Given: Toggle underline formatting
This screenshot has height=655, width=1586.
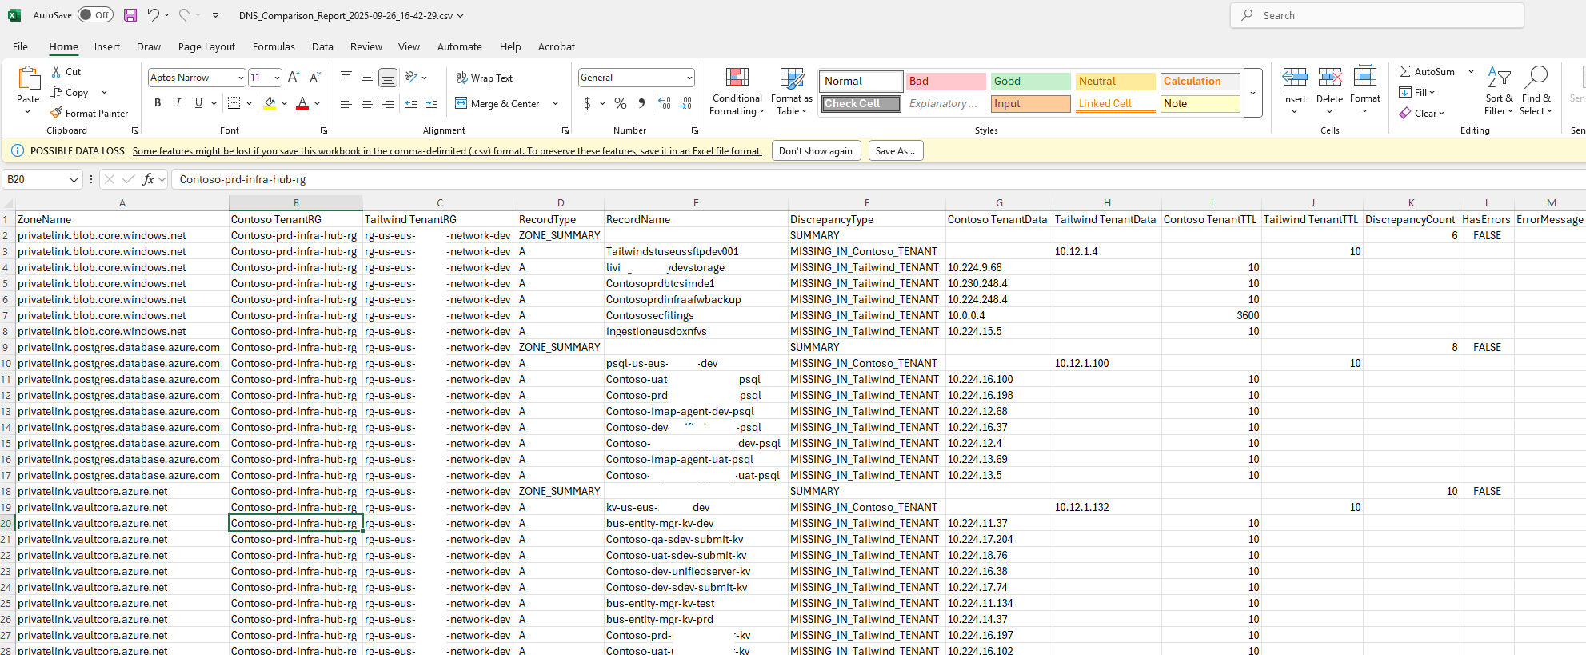Looking at the screenshot, I should (x=198, y=103).
